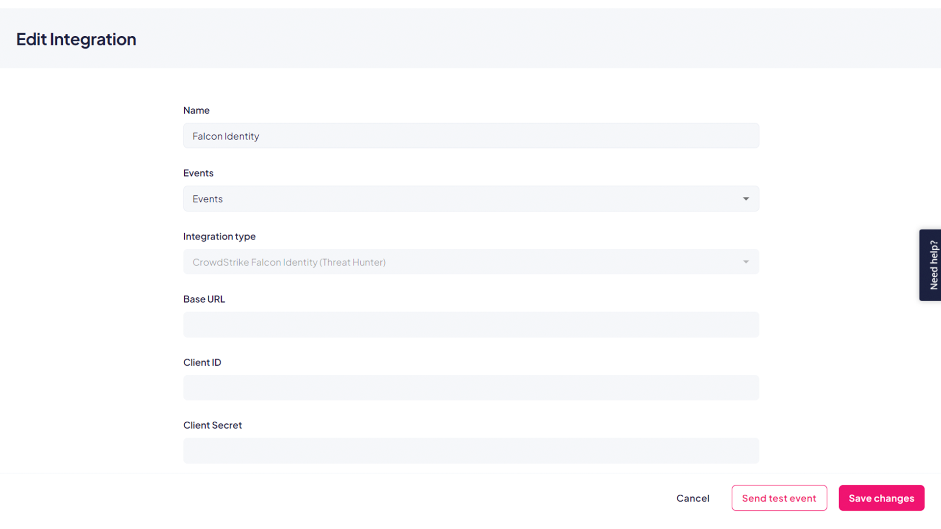
Task: Click the Events label above the dropdown
Action: point(198,173)
